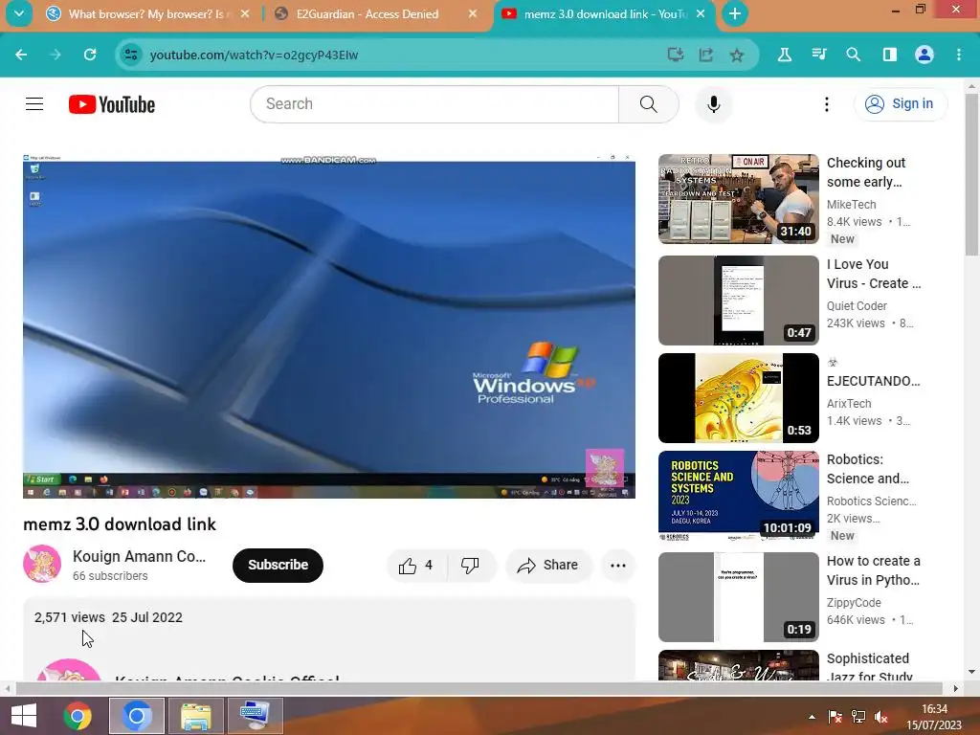
Task: Open 'Checking out some early...' video thumbnail
Action: (x=738, y=199)
